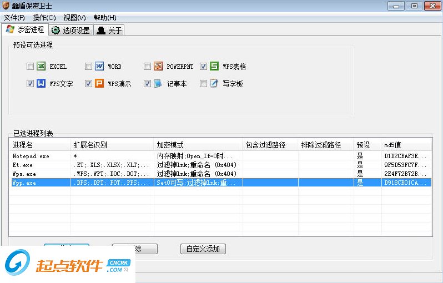Click the extension cell .DPS;.DPT;.POT;.PPS;...
443x283 pixels.
(111, 183)
